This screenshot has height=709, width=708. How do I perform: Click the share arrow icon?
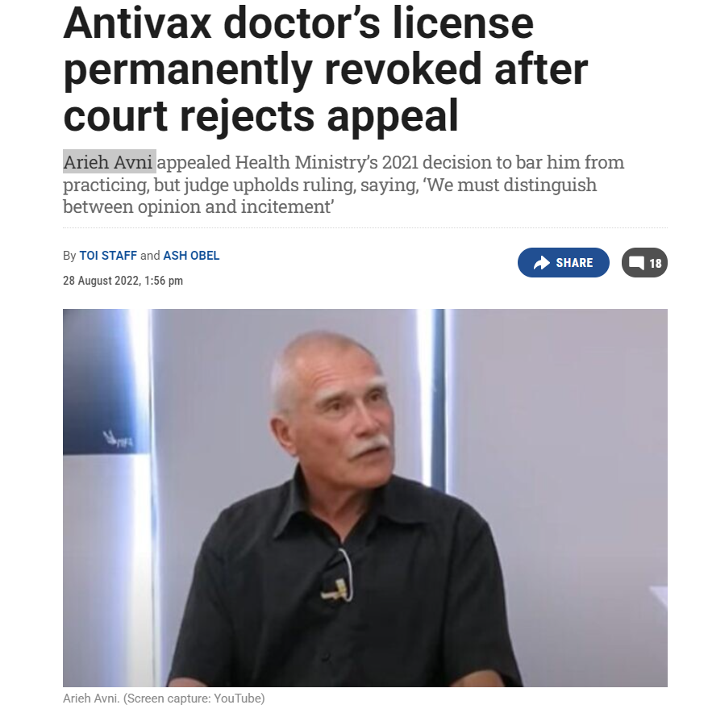coord(542,263)
